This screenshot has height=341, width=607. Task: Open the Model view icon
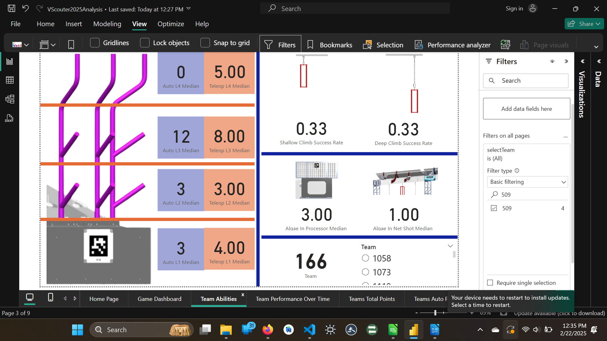click(x=10, y=99)
